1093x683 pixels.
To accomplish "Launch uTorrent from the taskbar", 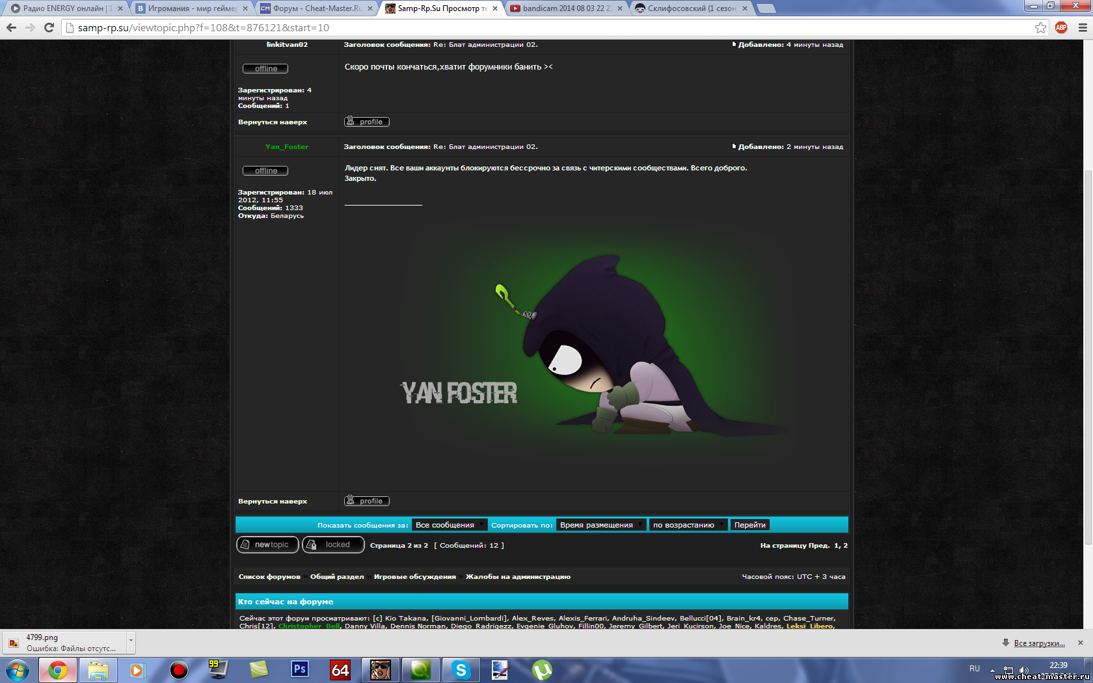I will tap(541, 669).
